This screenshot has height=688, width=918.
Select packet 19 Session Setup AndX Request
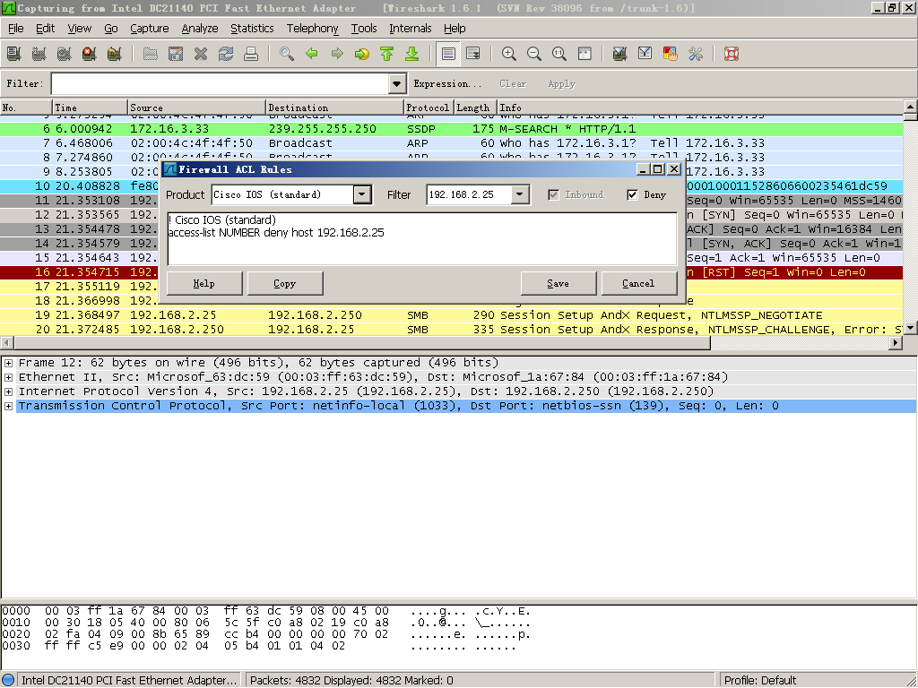[452, 315]
